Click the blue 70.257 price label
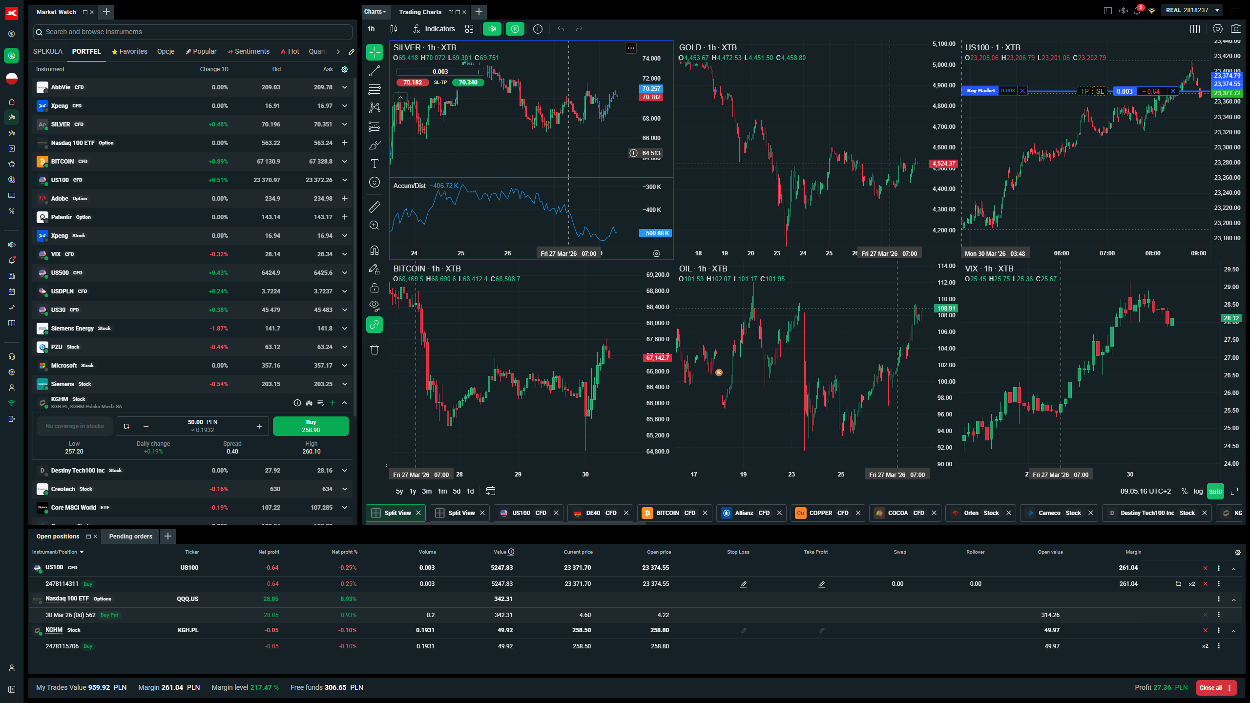The image size is (1250, 703). [x=651, y=89]
